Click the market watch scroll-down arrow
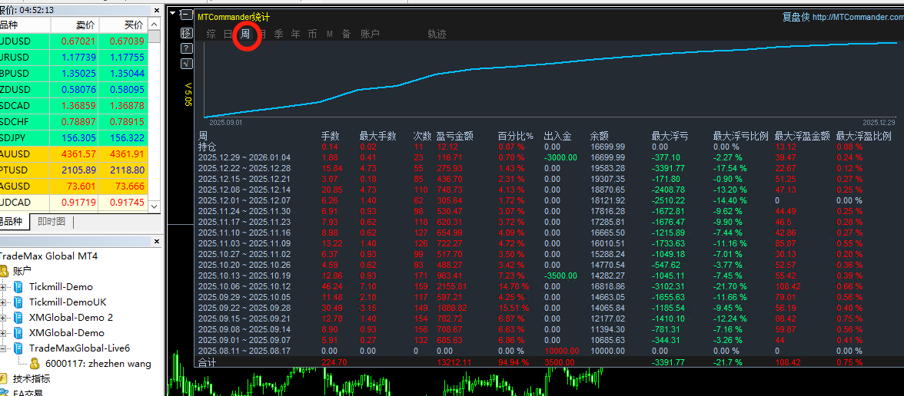 pos(154,206)
